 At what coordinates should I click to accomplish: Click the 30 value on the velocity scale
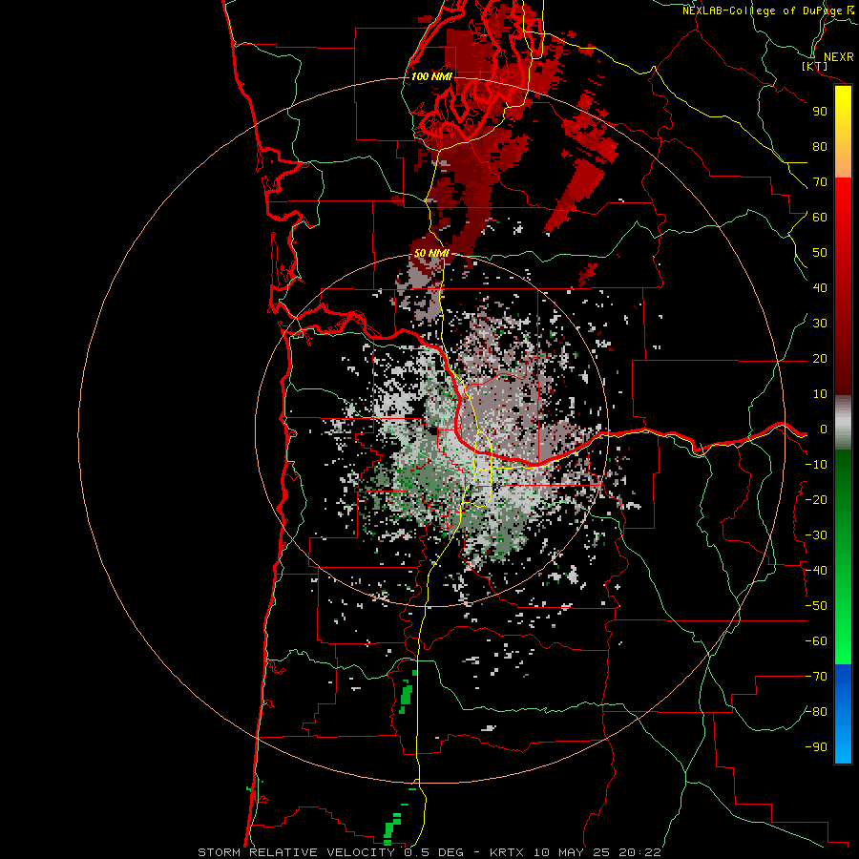click(820, 324)
